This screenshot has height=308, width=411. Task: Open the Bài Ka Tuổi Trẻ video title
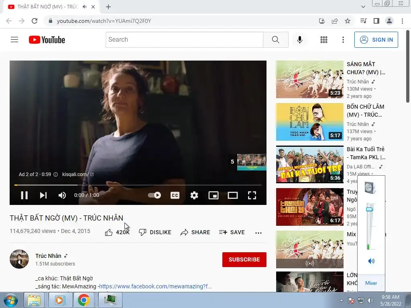pyautogui.click(x=366, y=153)
